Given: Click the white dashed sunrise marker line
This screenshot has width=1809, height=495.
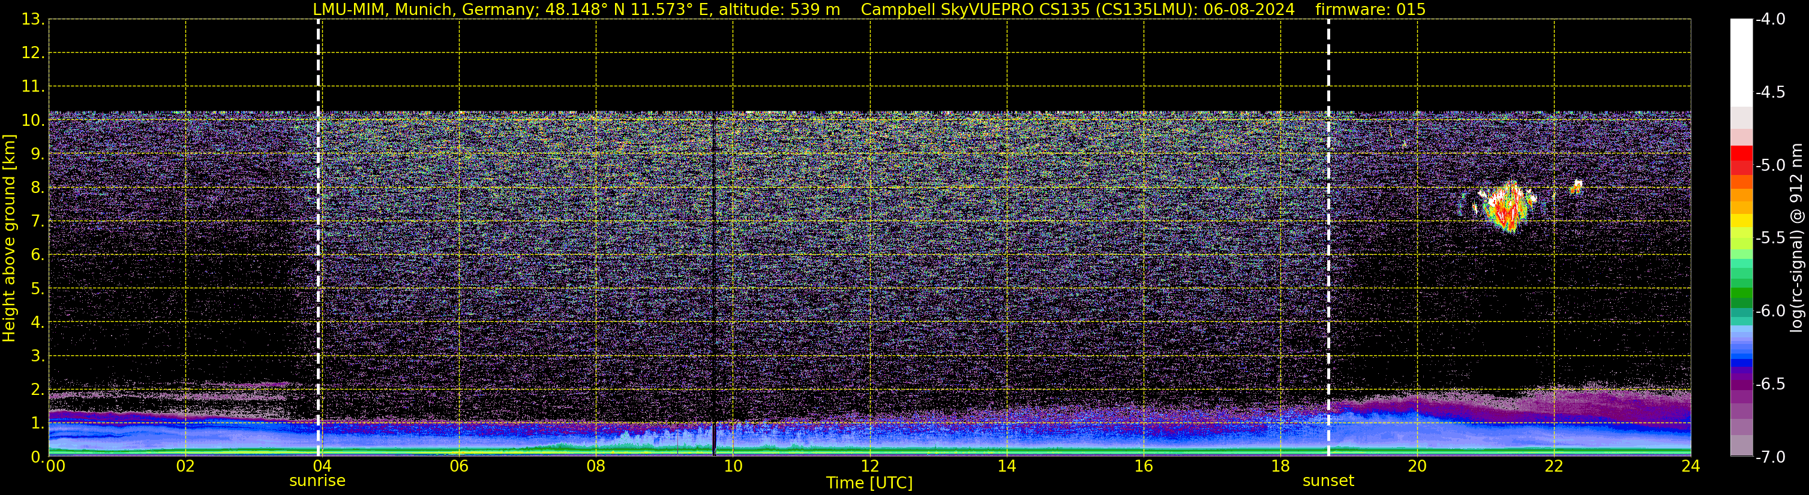Looking at the screenshot, I should [318, 238].
